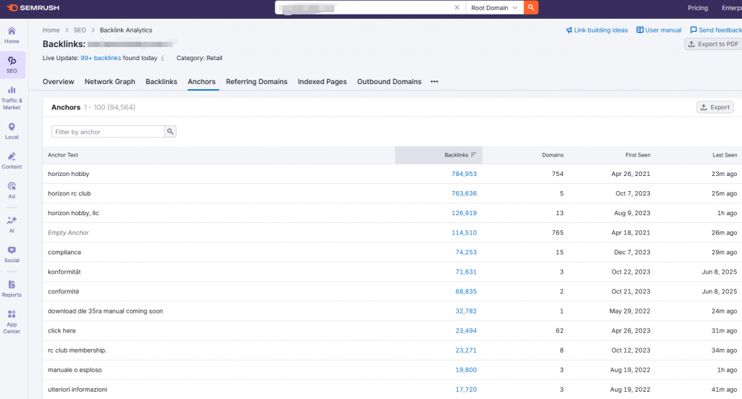Click the Export button

(715, 107)
